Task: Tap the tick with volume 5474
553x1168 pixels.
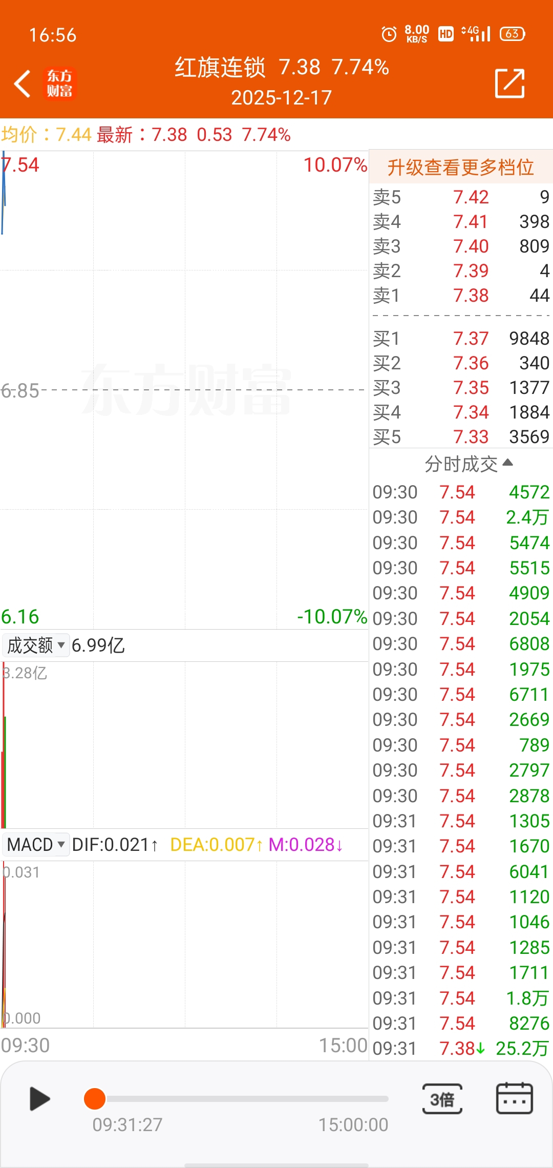Action: point(461,543)
